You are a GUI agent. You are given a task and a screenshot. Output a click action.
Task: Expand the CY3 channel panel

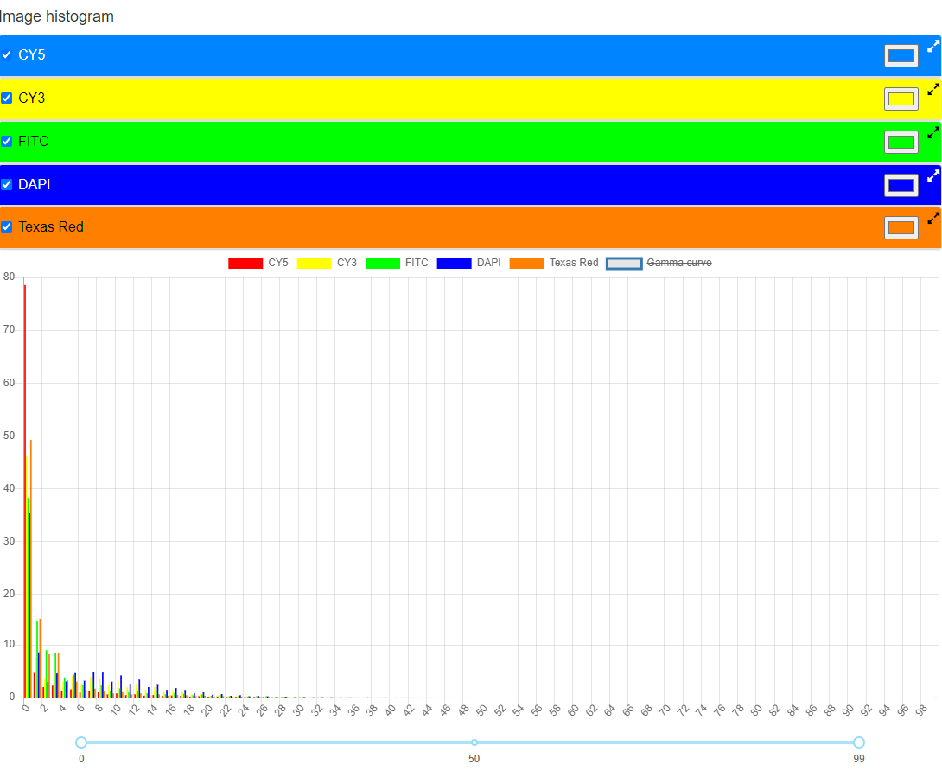(x=932, y=89)
